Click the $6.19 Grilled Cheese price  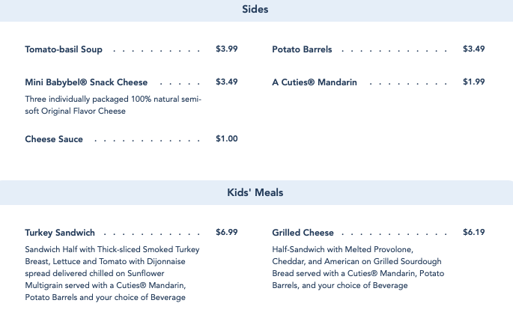[473, 232]
